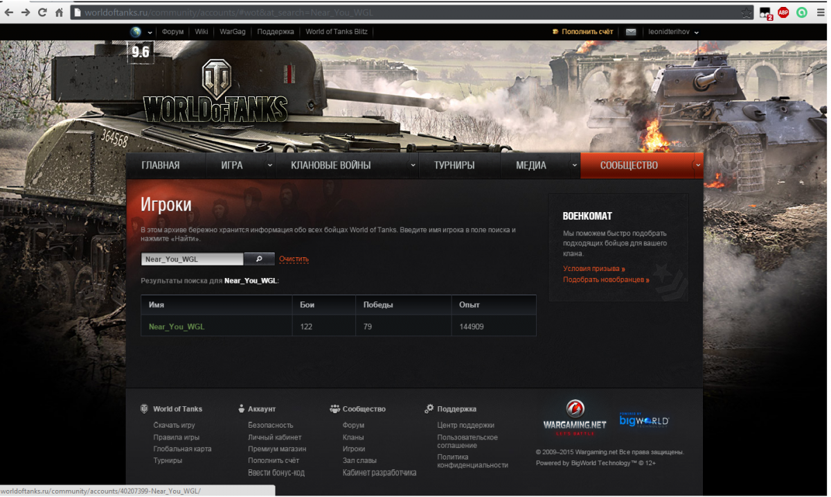Open footer Скачать игру link

tap(175, 425)
